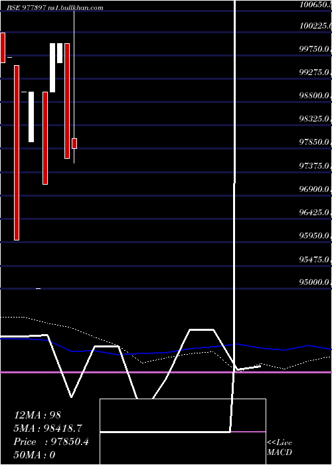The height and width of the screenshot is (465, 332).
Task: Click the 98325.01 price axis label
Action: (315, 119)
